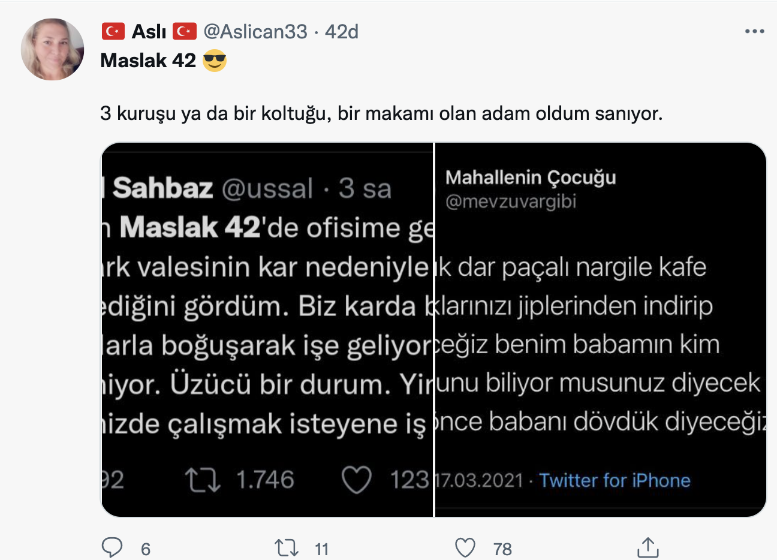The image size is (777, 560).
Task: Click the Turkish flag emoji in the display name
Action: click(113, 31)
